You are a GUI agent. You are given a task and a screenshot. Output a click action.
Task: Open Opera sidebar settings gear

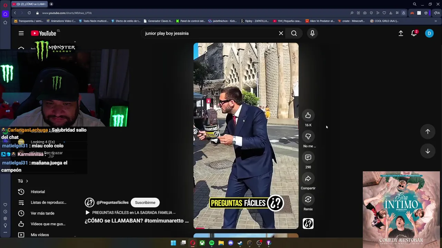tap(5, 218)
